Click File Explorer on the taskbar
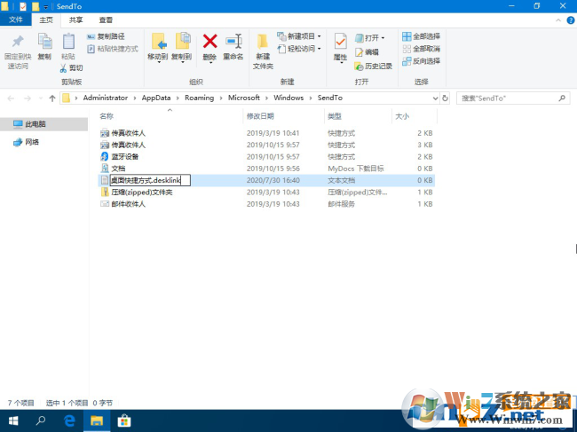Screen dimensions: 577x432 tap(97, 420)
